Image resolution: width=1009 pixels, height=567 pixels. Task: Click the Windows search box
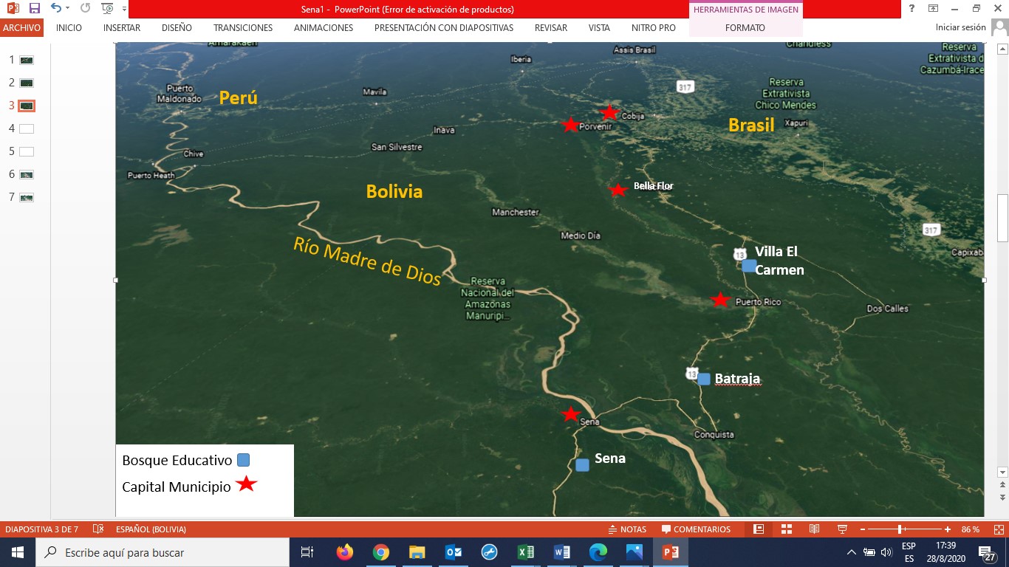click(163, 552)
